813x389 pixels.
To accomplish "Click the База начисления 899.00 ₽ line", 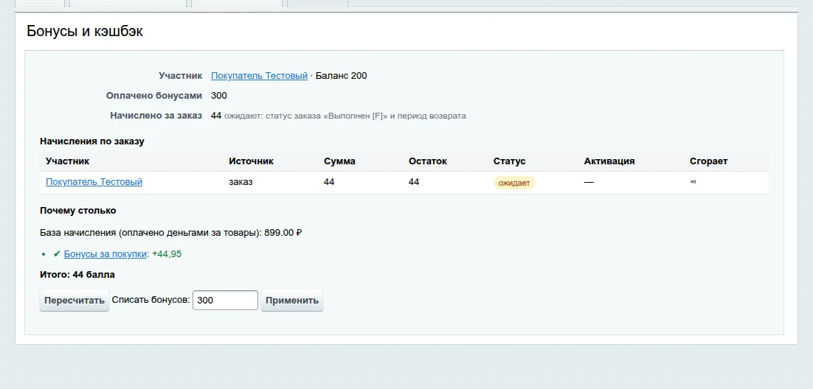I will coord(171,233).
